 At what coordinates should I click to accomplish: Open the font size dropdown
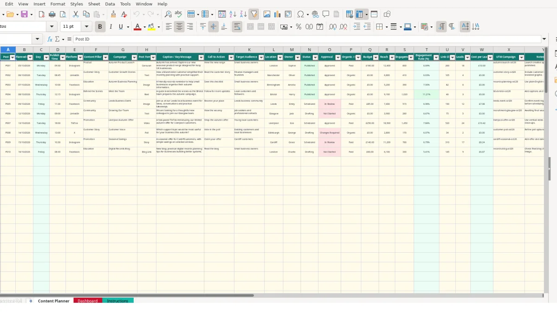86,27
